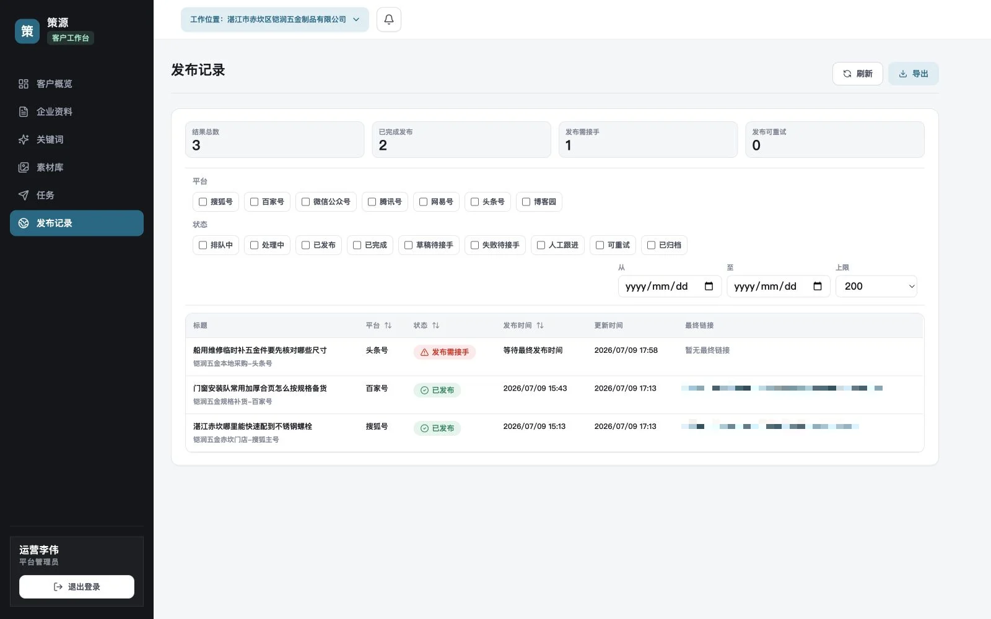991x619 pixels.
Task: Check the 人工跟进 status filter
Action: pos(541,245)
